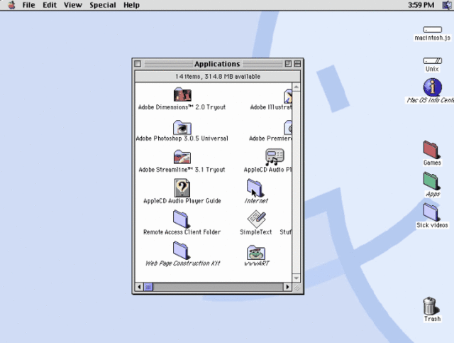Screen dimensions: 454x343
Task: Select the AppleCD Audio Player radio icon
Action: click(x=275, y=157)
